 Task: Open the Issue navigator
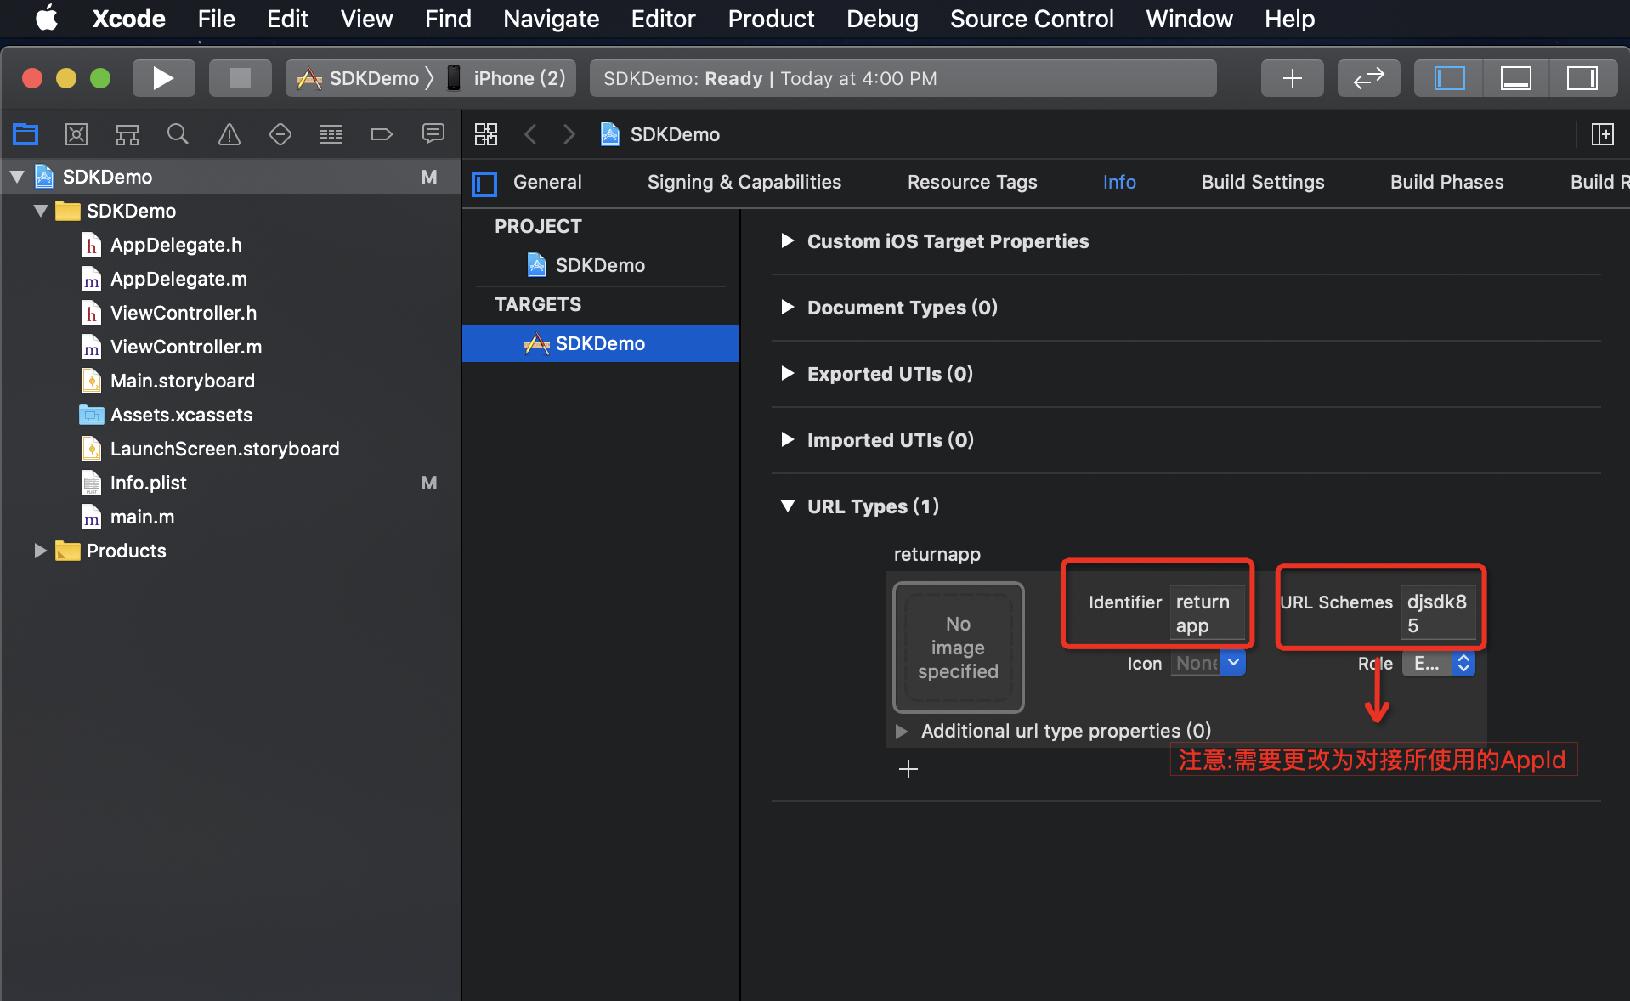[x=229, y=133]
